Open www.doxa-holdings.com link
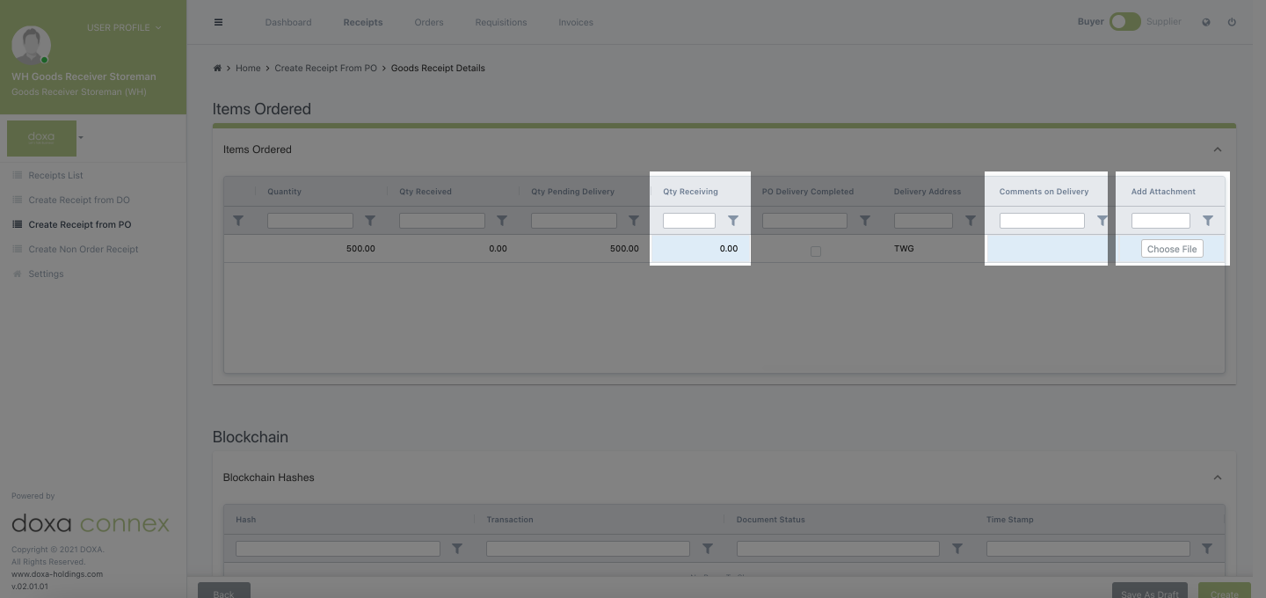The width and height of the screenshot is (1266, 598). point(57,573)
